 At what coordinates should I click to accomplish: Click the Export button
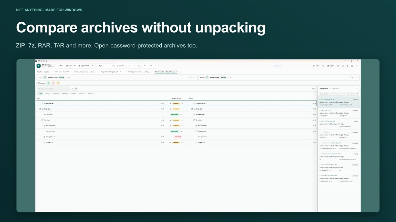[x=331, y=66]
